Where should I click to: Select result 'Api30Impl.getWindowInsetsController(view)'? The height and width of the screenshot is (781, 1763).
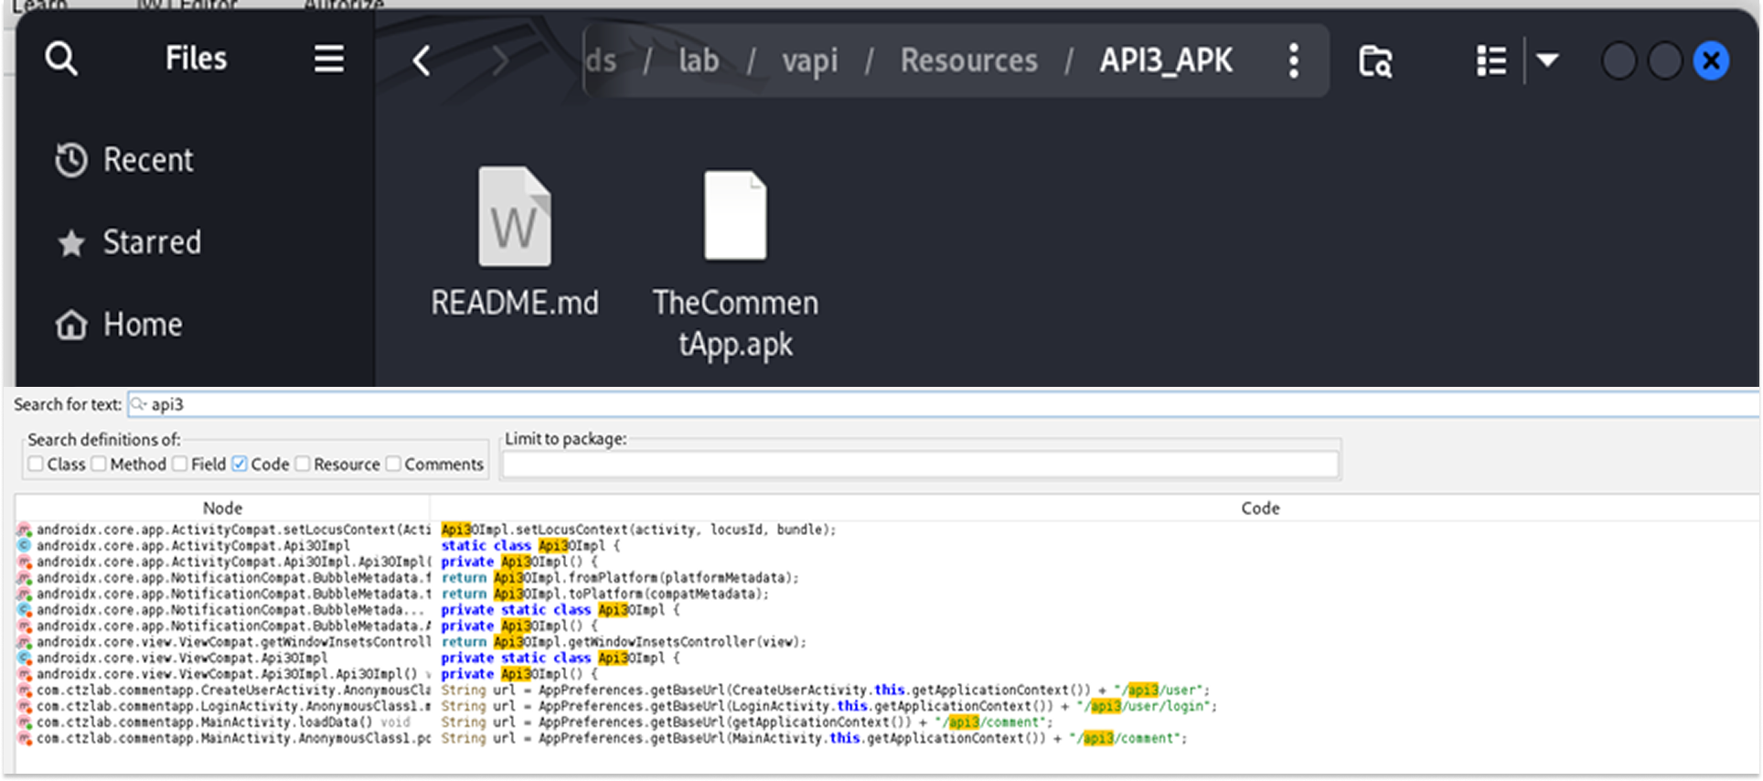pyautogui.click(x=624, y=642)
